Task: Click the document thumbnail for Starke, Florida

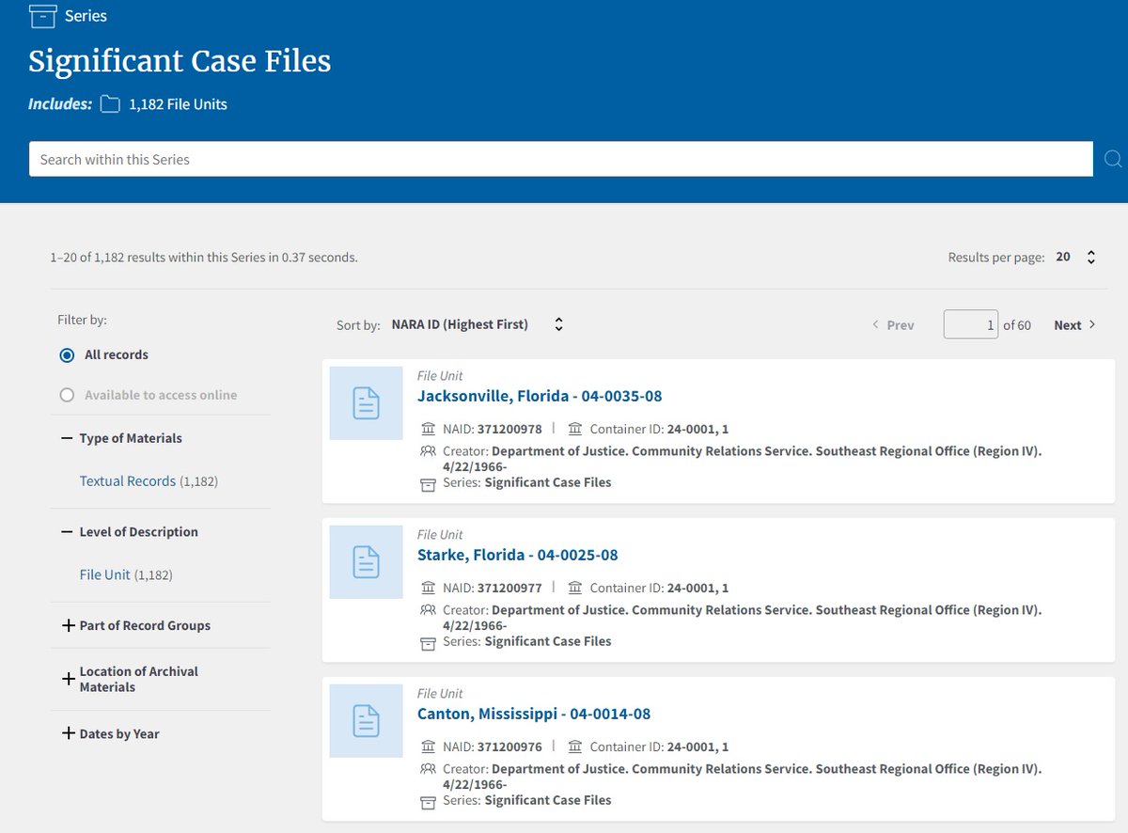Action: pos(366,562)
